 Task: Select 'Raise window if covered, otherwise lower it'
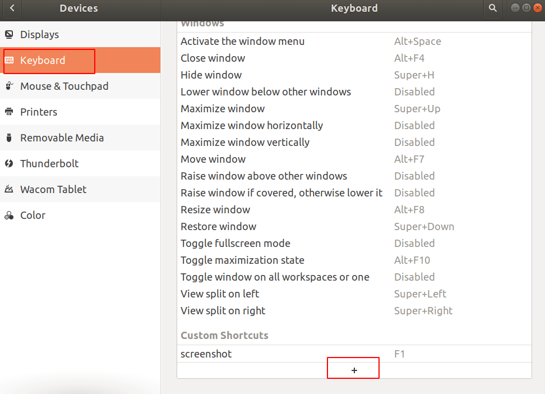click(x=354, y=193)
